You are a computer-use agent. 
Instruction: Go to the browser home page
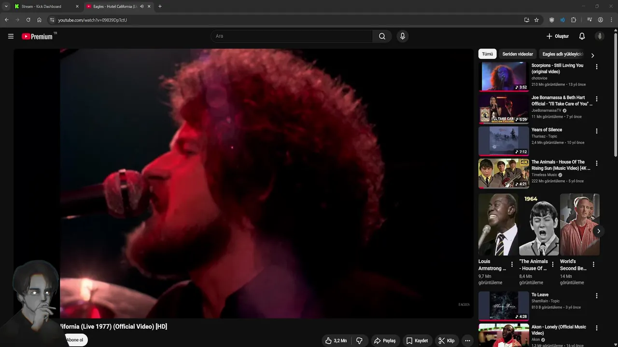(39, 20)
